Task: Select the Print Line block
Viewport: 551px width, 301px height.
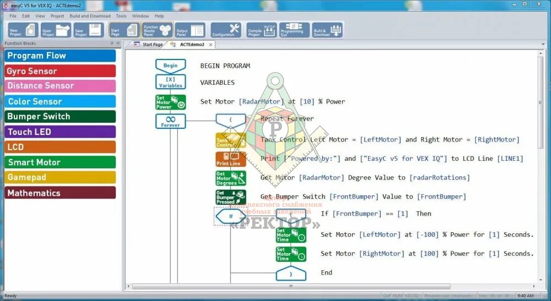Action: pos(230,159)
